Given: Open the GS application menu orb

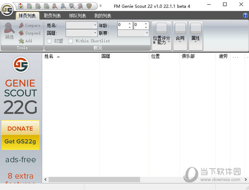Looking at the screenshot, I should tap(7, 10).
